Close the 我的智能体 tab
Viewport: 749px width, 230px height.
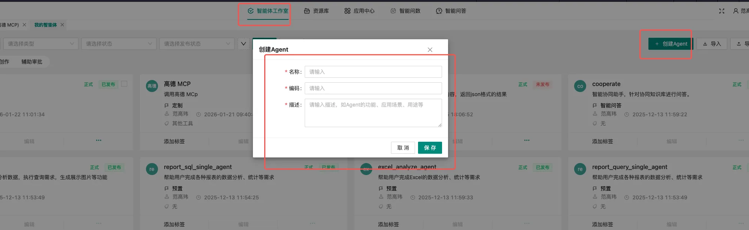(62, 25)
